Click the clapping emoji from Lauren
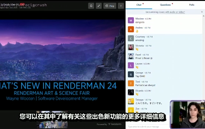The image size is (205, 129). 137,67
